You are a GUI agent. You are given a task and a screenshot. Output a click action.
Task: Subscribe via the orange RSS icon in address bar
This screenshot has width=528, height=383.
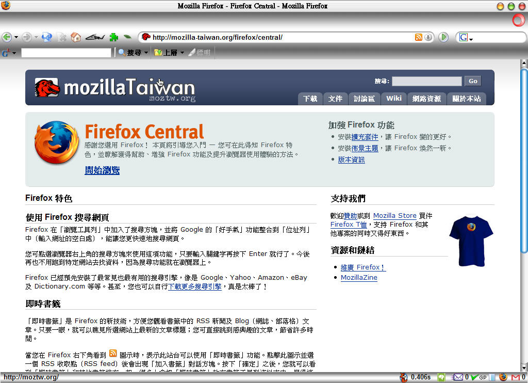point(419,37)
